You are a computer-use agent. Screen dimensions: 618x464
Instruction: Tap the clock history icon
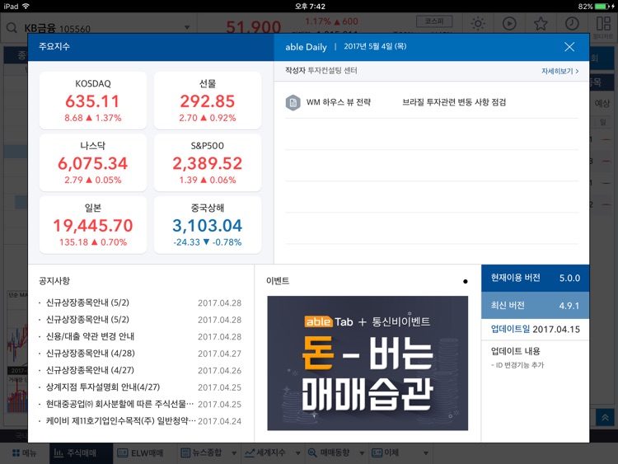(572, 24)
